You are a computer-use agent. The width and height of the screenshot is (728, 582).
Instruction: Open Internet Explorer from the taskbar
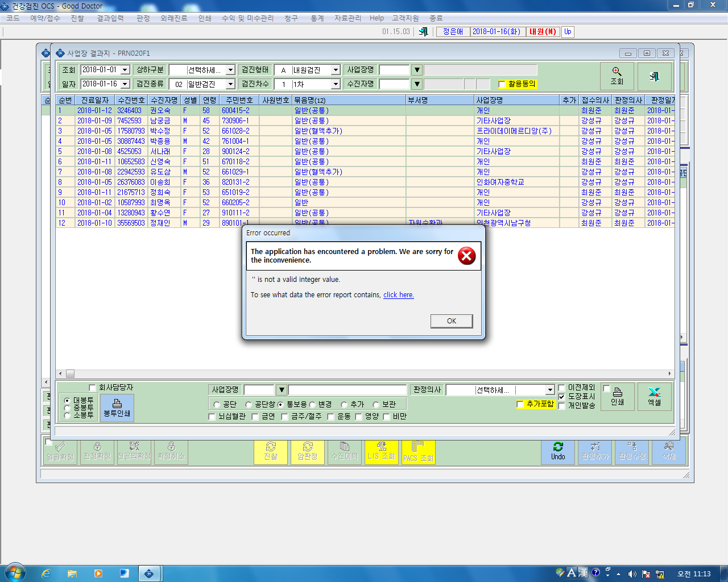click(46, 573)
